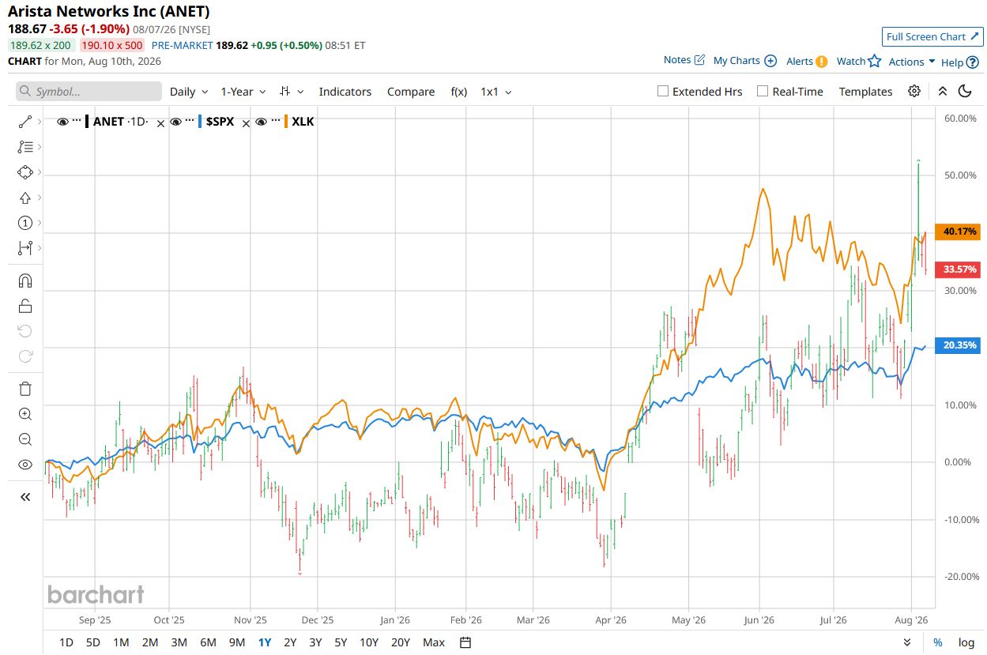Select the 10Y time range
The height and width of the screenshot is (655, 987).
369,642
